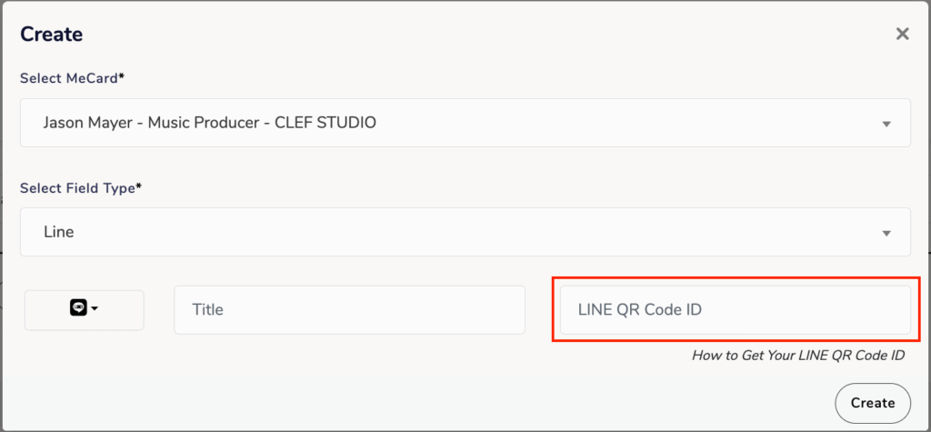
Task: Open the Select Field Type dropdown
Action: pos(465,232)
